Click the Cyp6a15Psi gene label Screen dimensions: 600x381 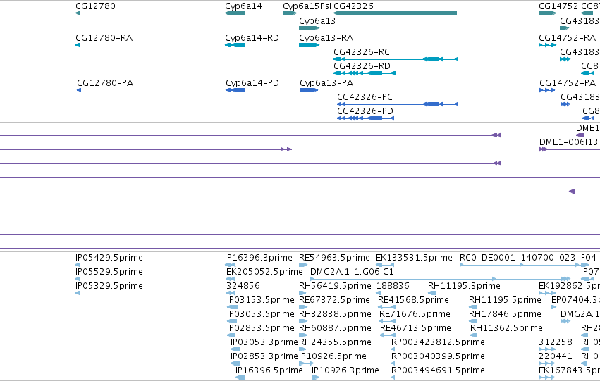pos(307,6)
